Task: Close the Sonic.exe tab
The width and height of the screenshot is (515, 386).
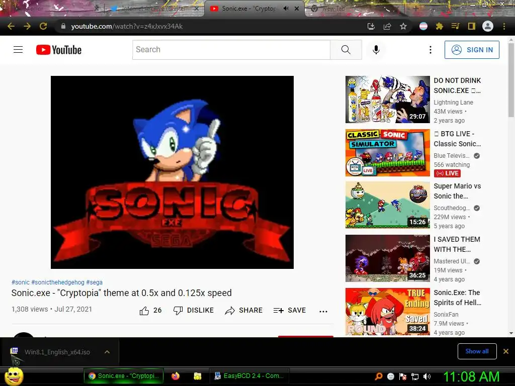Action: pos(297,9)
